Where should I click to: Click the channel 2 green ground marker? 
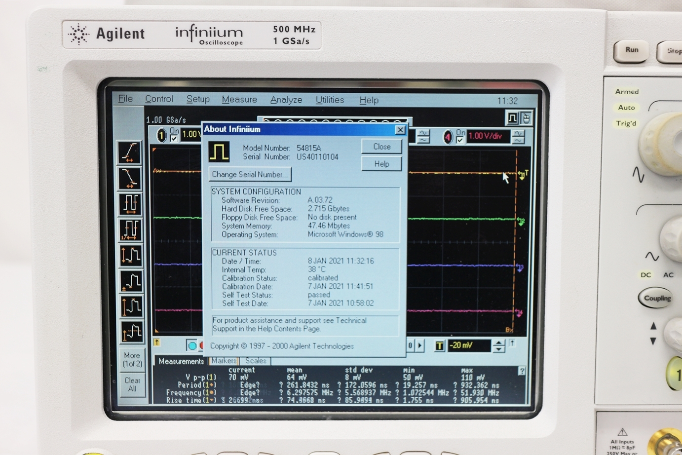[521, 221]
